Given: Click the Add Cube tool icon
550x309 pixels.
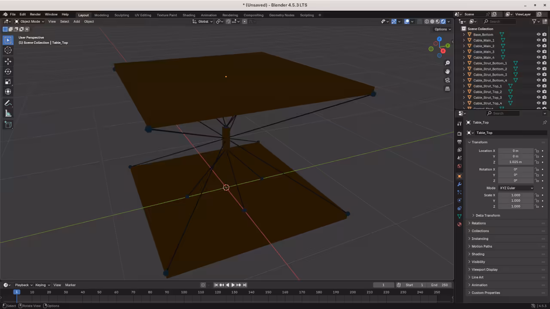Looking at the screenshot, I should (x=8, y=125).
